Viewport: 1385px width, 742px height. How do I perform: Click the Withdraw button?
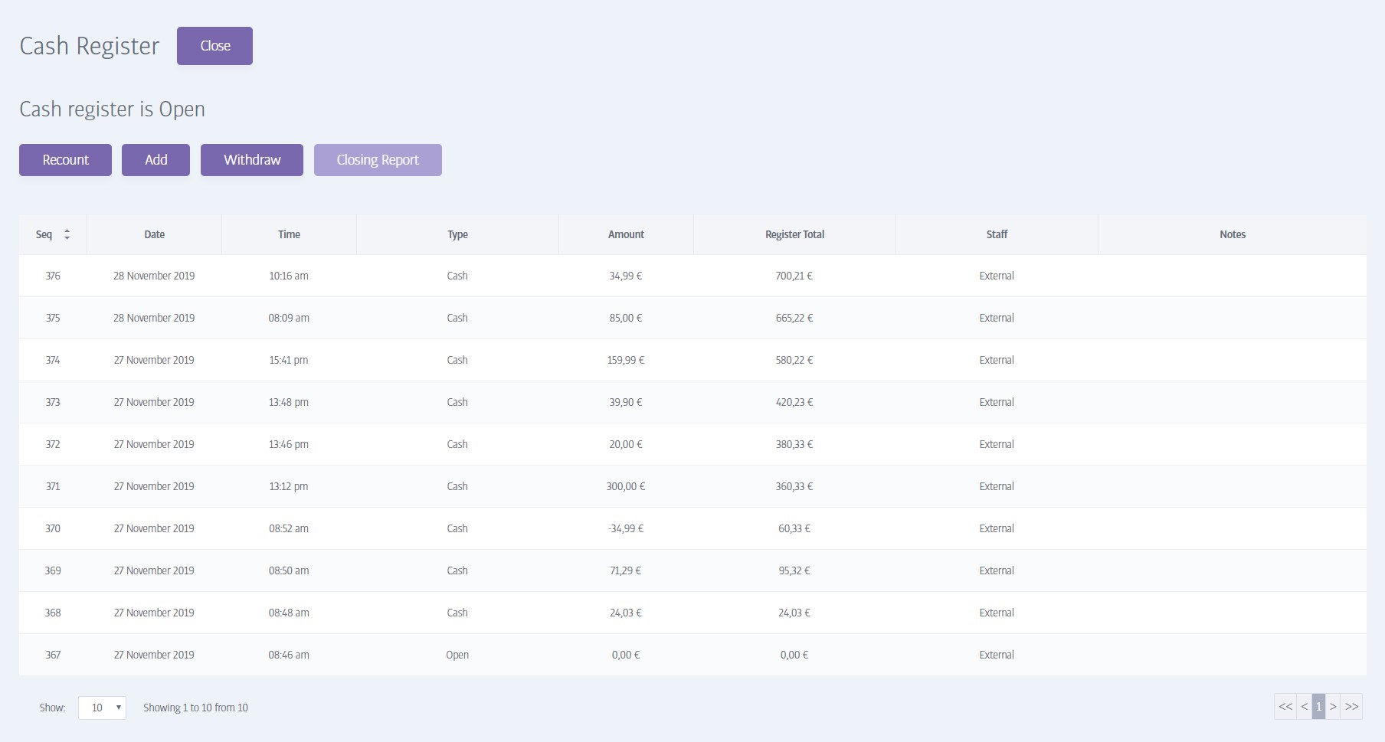(x=252, y=160)
